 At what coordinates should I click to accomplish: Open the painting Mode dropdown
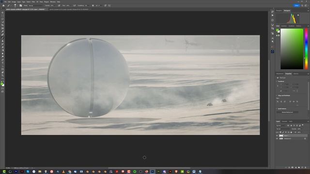[x=36, y=5]
